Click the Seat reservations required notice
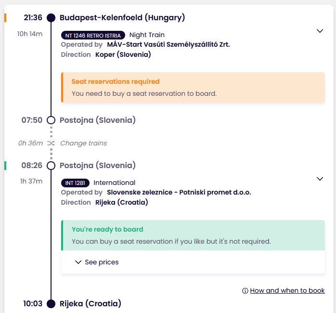The width and height of the screenshot is (336, 313). point(193,87)
